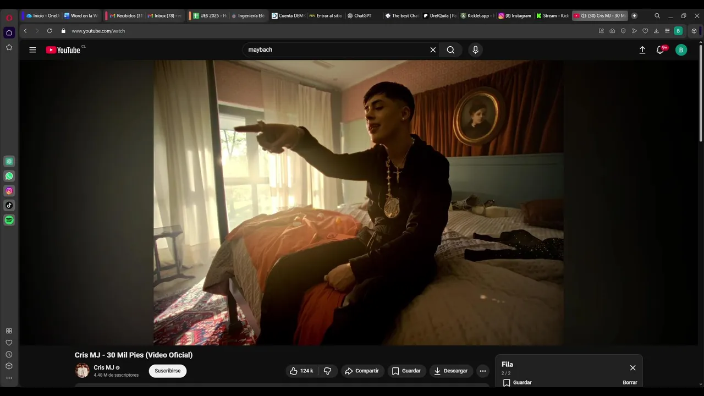704x396 pixels.
Task: Click the site lock icon in the address bar
Action: [x=63, y=31]
